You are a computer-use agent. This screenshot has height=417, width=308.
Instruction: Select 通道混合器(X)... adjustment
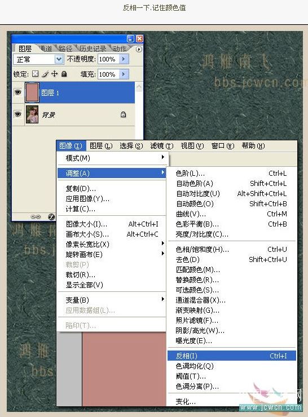click(232, 300)
